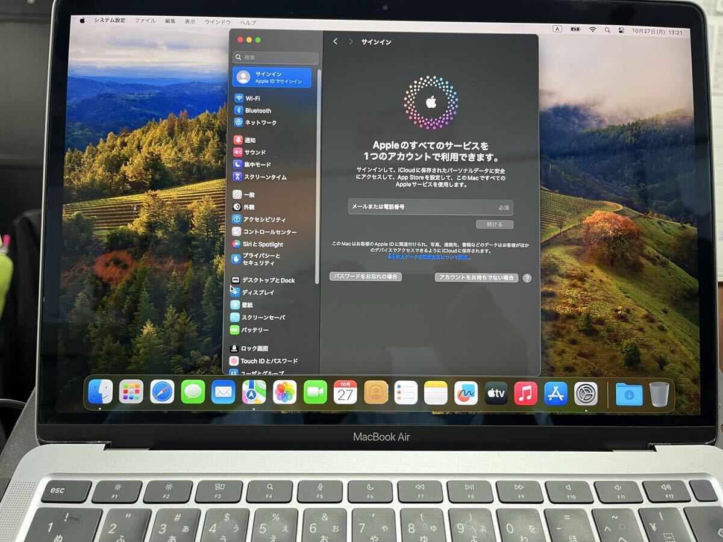Click the 続ける button
Screen dimensions: 723x542
click(494, 224)
